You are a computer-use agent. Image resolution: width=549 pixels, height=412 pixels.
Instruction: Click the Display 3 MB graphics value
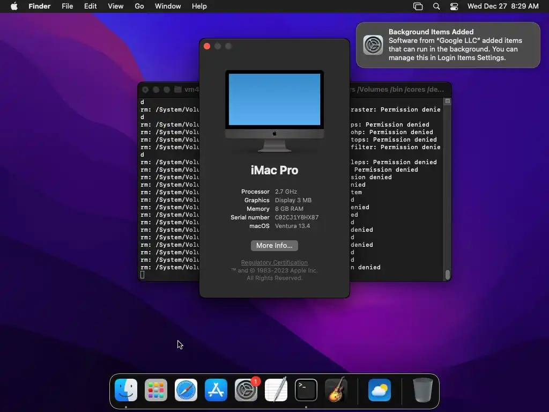pyautogui.click(x=293, y=201)
